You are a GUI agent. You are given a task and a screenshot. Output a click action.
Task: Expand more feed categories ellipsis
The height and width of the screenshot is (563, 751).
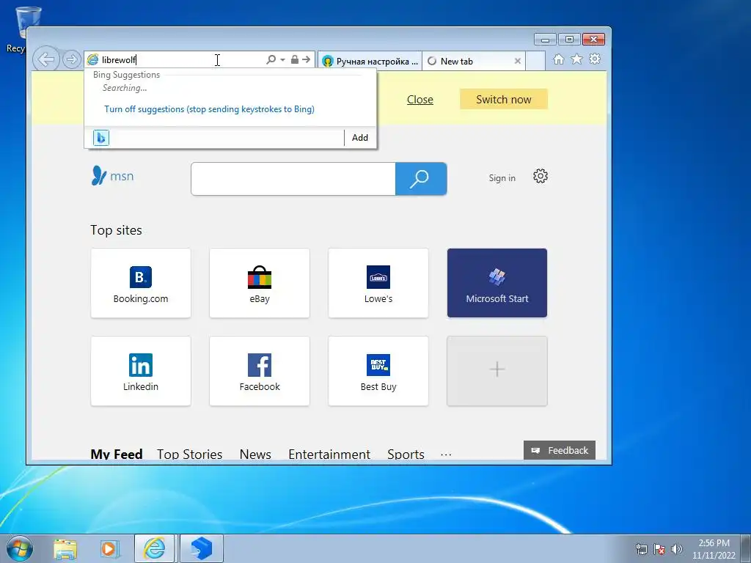point(446,455)
